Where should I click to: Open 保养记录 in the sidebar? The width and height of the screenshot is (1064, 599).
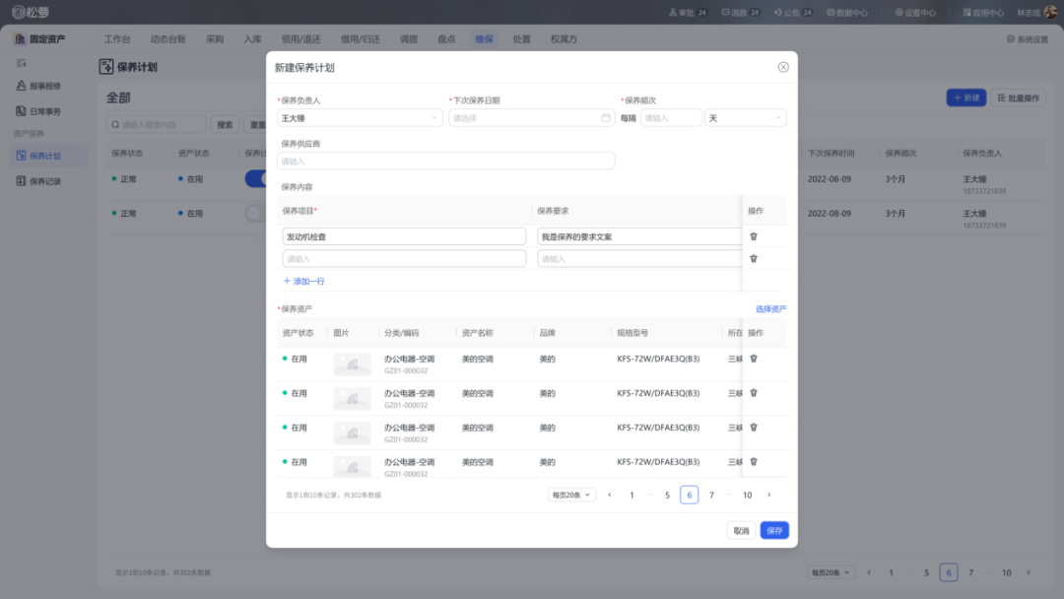click(45, 181)
